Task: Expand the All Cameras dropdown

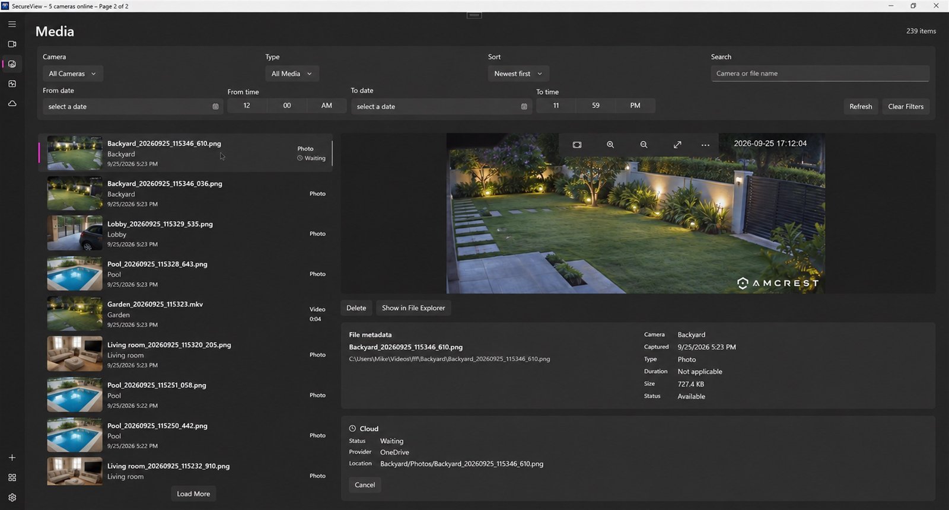Action: tap(73, 74)
